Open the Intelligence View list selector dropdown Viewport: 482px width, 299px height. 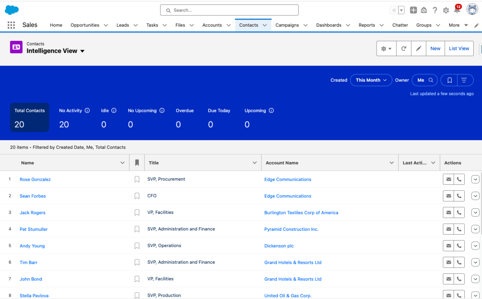pos(82,51)
